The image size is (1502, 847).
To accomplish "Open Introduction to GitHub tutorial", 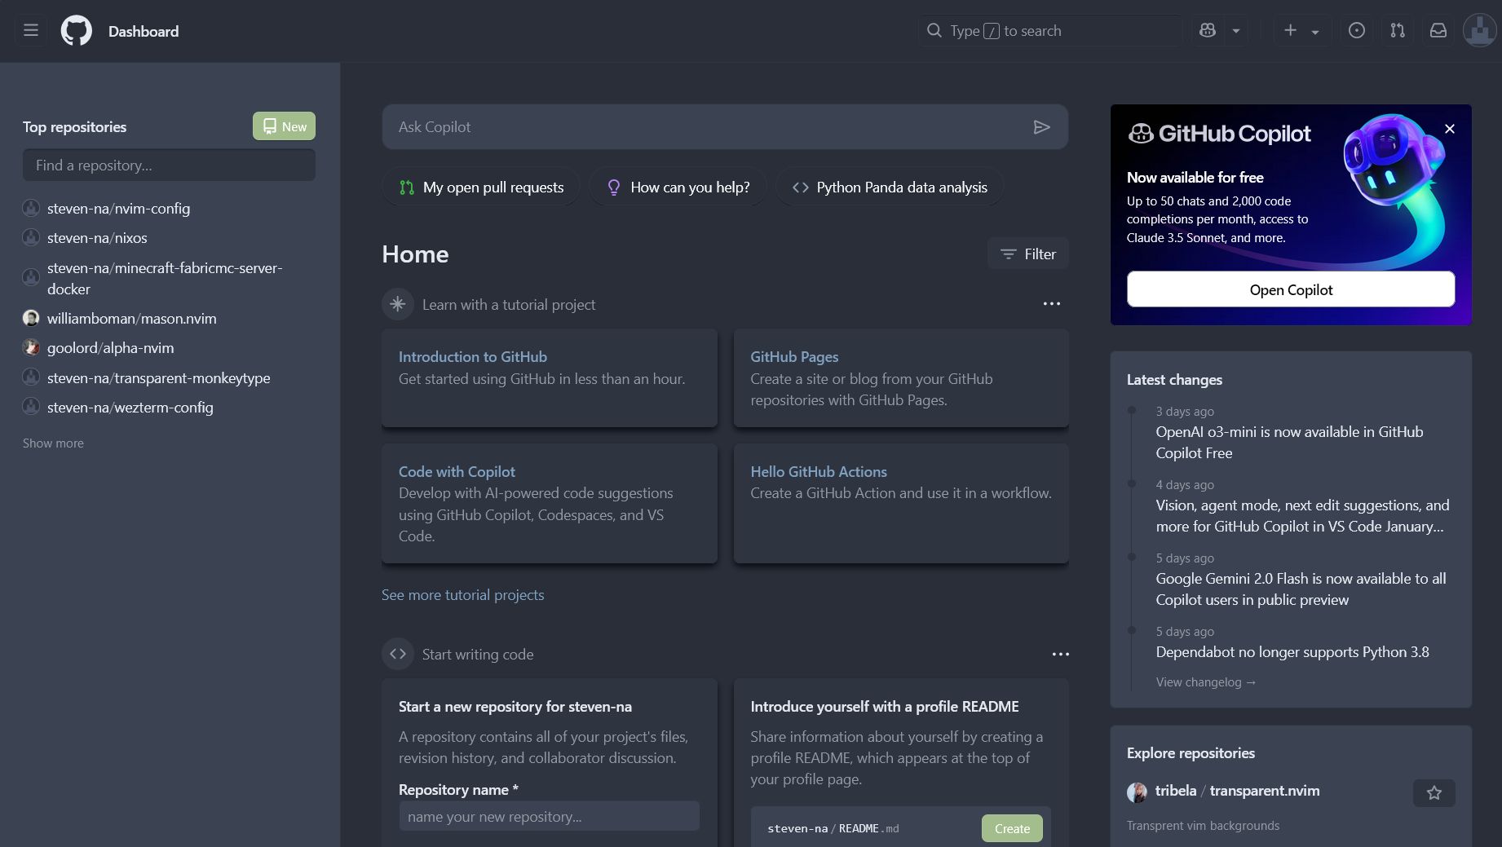I will pyautogui.click(x=473, y=357).
